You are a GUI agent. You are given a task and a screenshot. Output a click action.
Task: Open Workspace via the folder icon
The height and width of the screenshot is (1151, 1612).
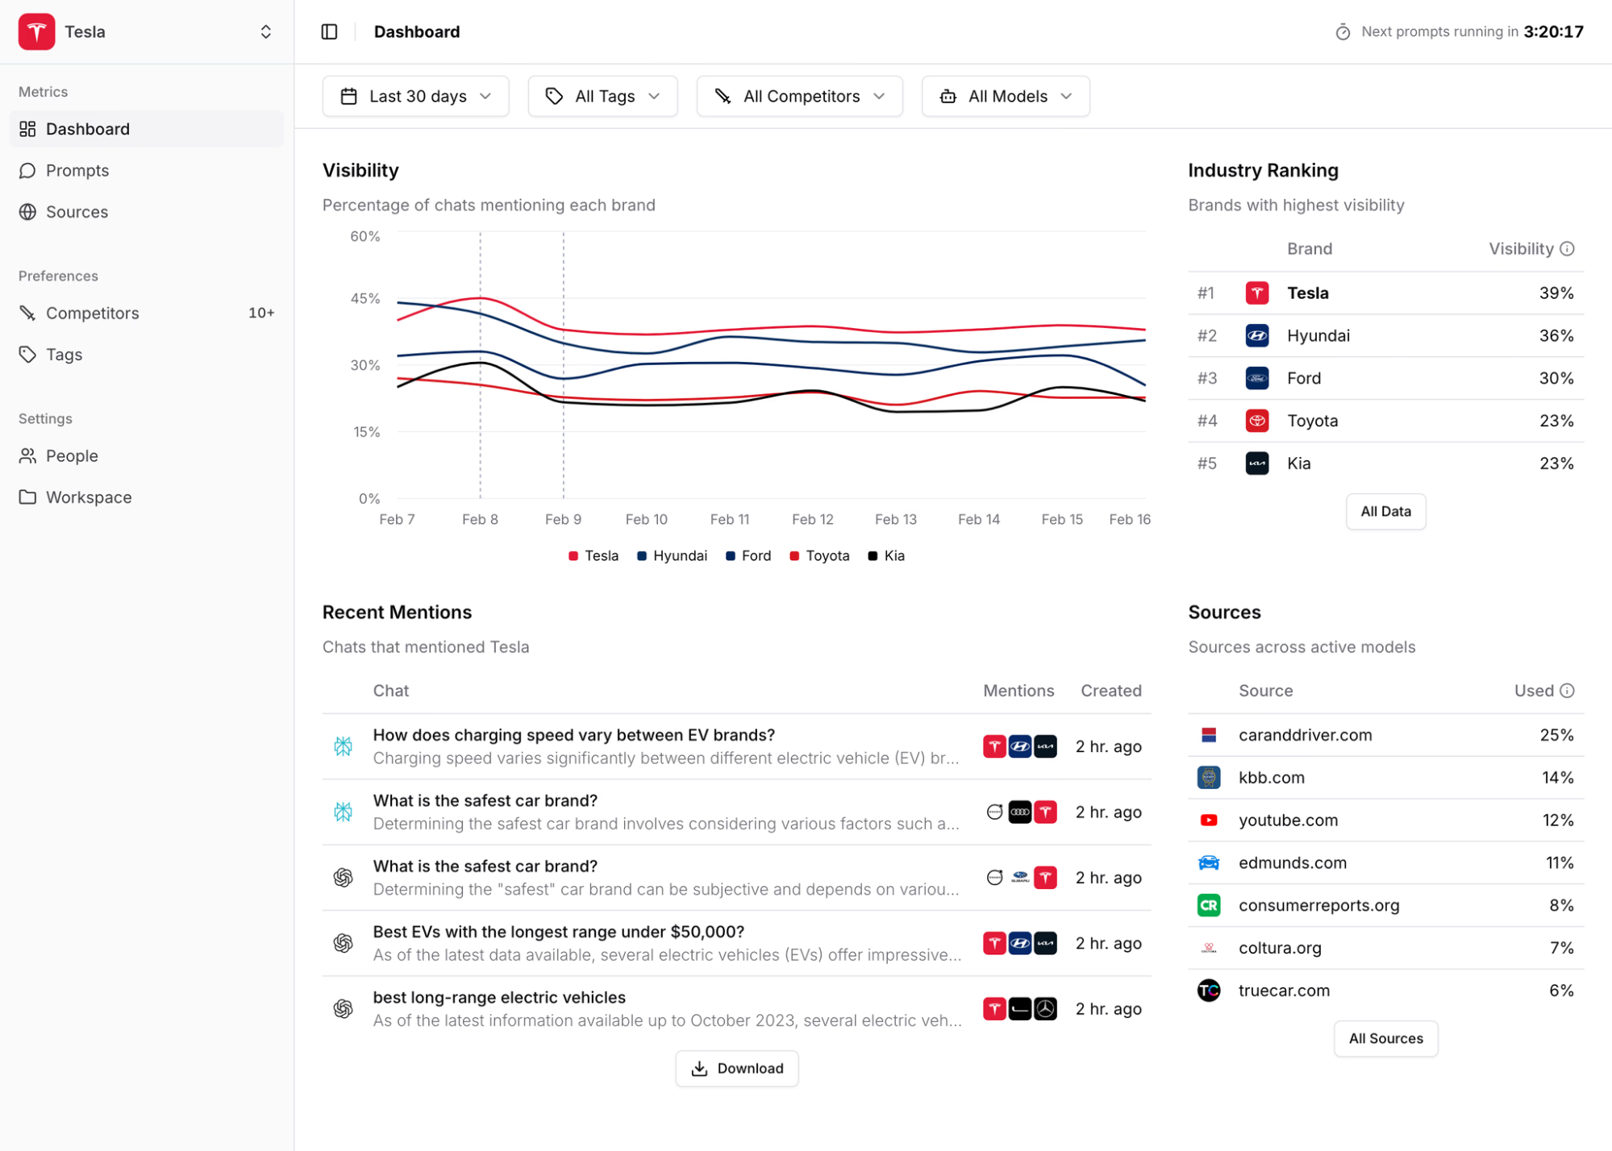(27, 497)
